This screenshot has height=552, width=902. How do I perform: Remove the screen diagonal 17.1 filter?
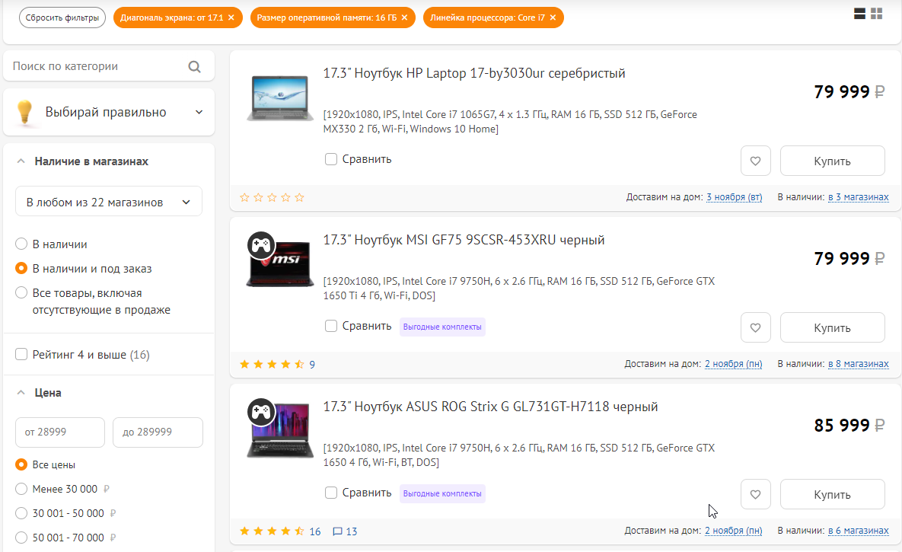point(231,18)
